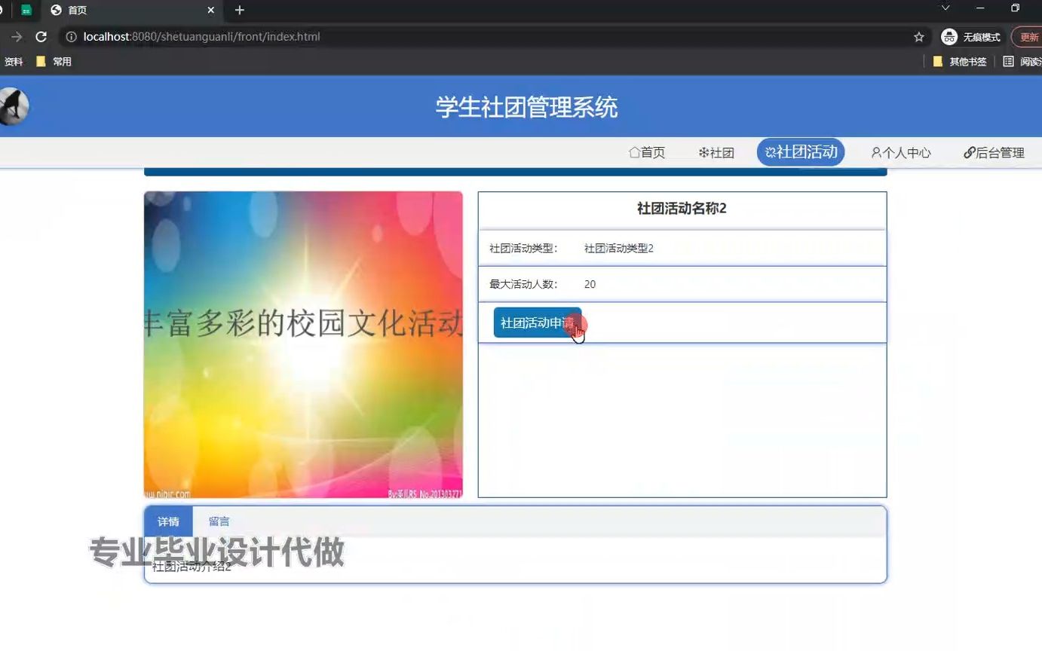Select the 详情 tab
Screen dimensions: 1042x651
point(168,521)
